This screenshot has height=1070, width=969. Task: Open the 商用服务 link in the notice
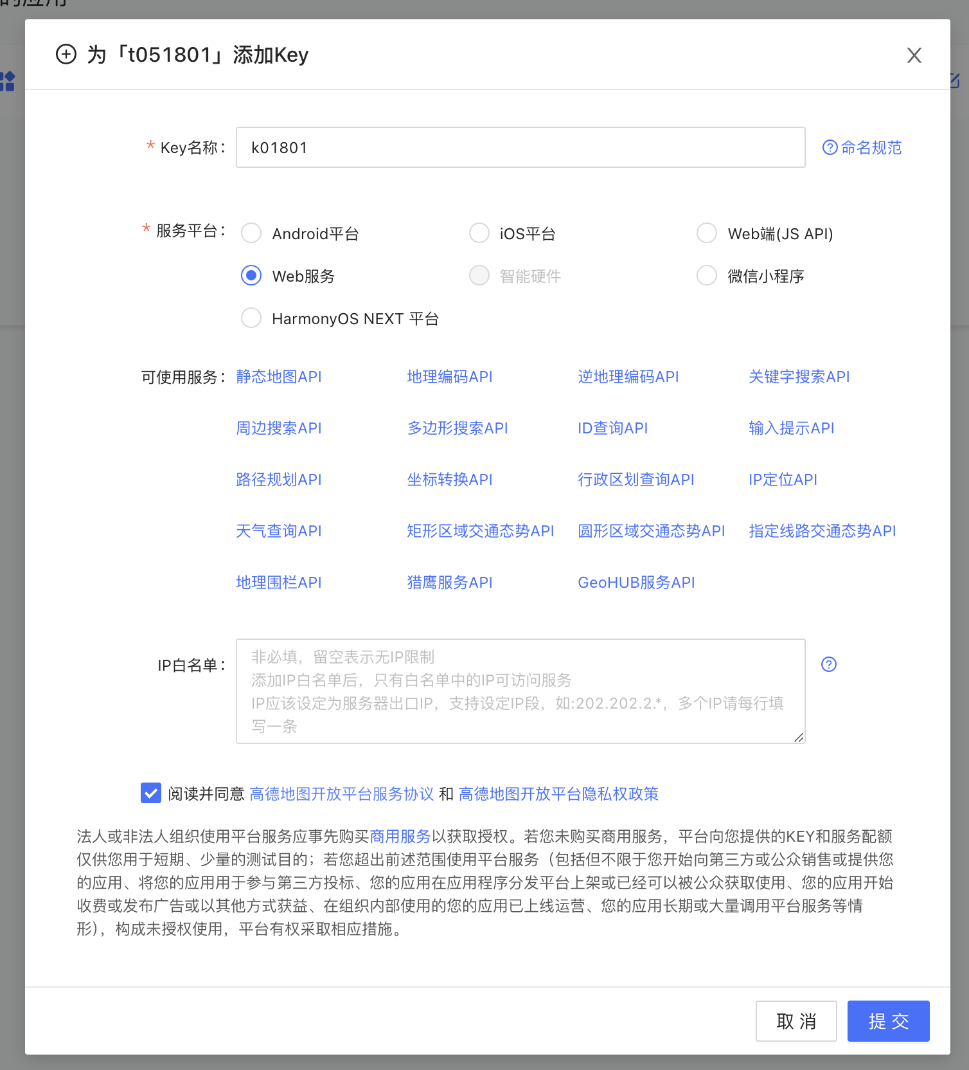coord(400,837)
